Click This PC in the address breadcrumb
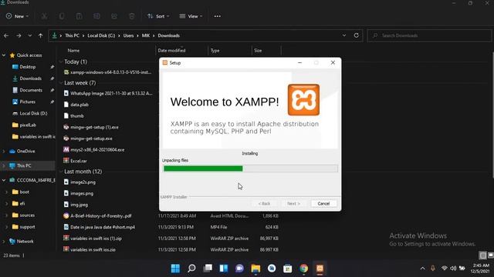The height and width of the screenshot is (277, 494). pyautogui.click(x=72, y=35)
